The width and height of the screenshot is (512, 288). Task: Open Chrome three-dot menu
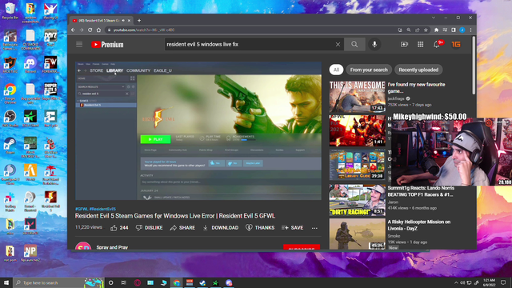tap(470, 30)
